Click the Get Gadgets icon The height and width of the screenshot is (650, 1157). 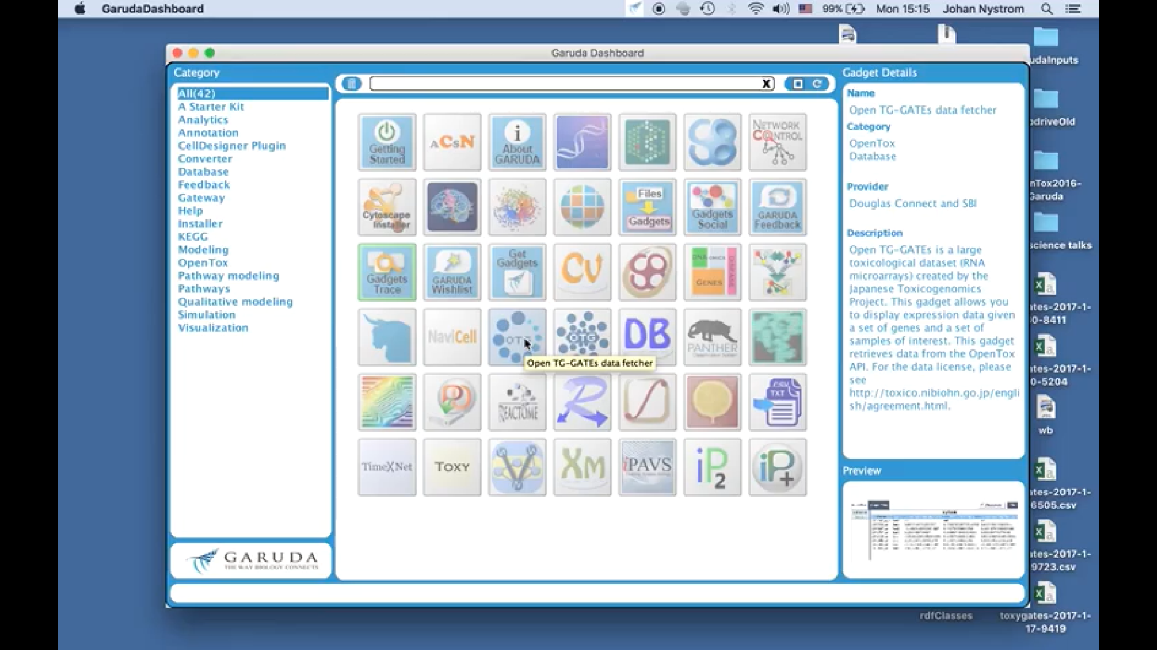[517, 272]
